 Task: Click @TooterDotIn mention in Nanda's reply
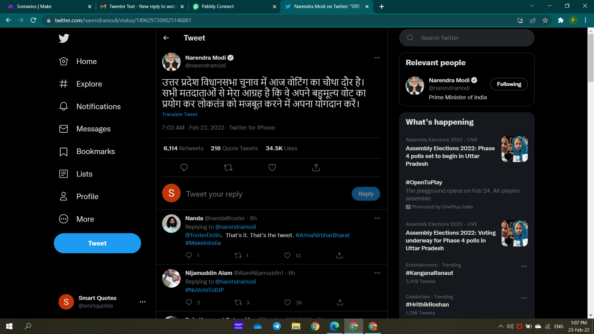[x=203, y=235]
